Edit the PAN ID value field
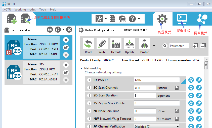Viewport: 212px width, 128px height. click(x=157, y=80)
